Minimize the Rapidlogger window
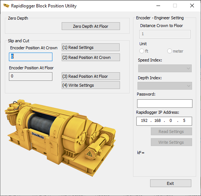 tap(158, 6)
